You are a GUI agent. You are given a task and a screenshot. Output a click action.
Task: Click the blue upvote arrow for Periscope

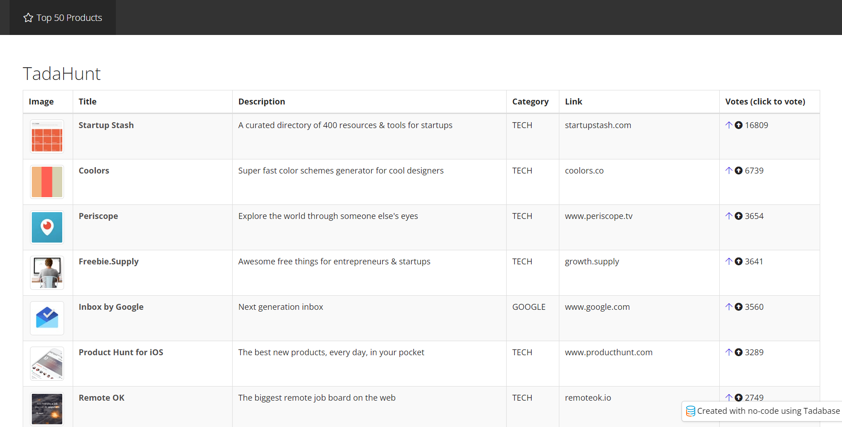point(729,216)
